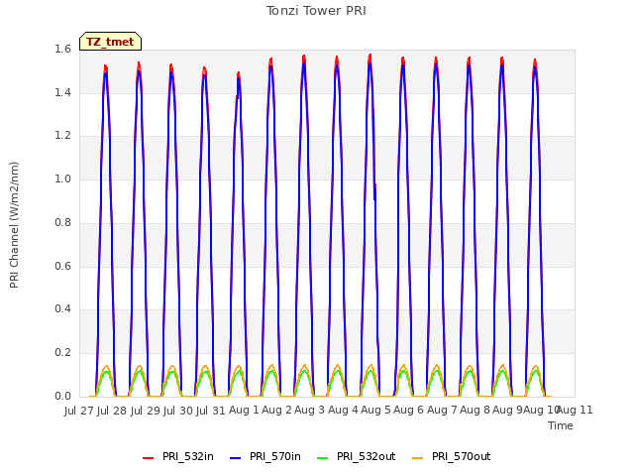This screenshot has width=634, height=476.
Task: Click the 1.2 y-axis tick label
Action: tap(62, 136)
